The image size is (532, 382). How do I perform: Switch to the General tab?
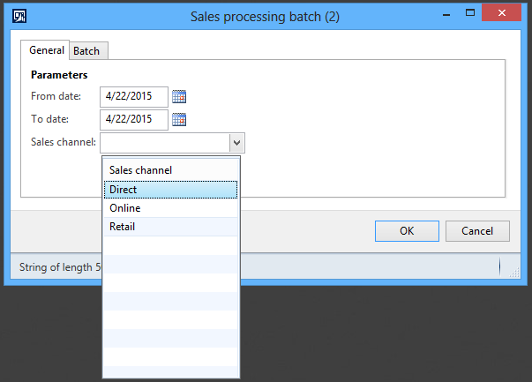(x=46, y=50)
